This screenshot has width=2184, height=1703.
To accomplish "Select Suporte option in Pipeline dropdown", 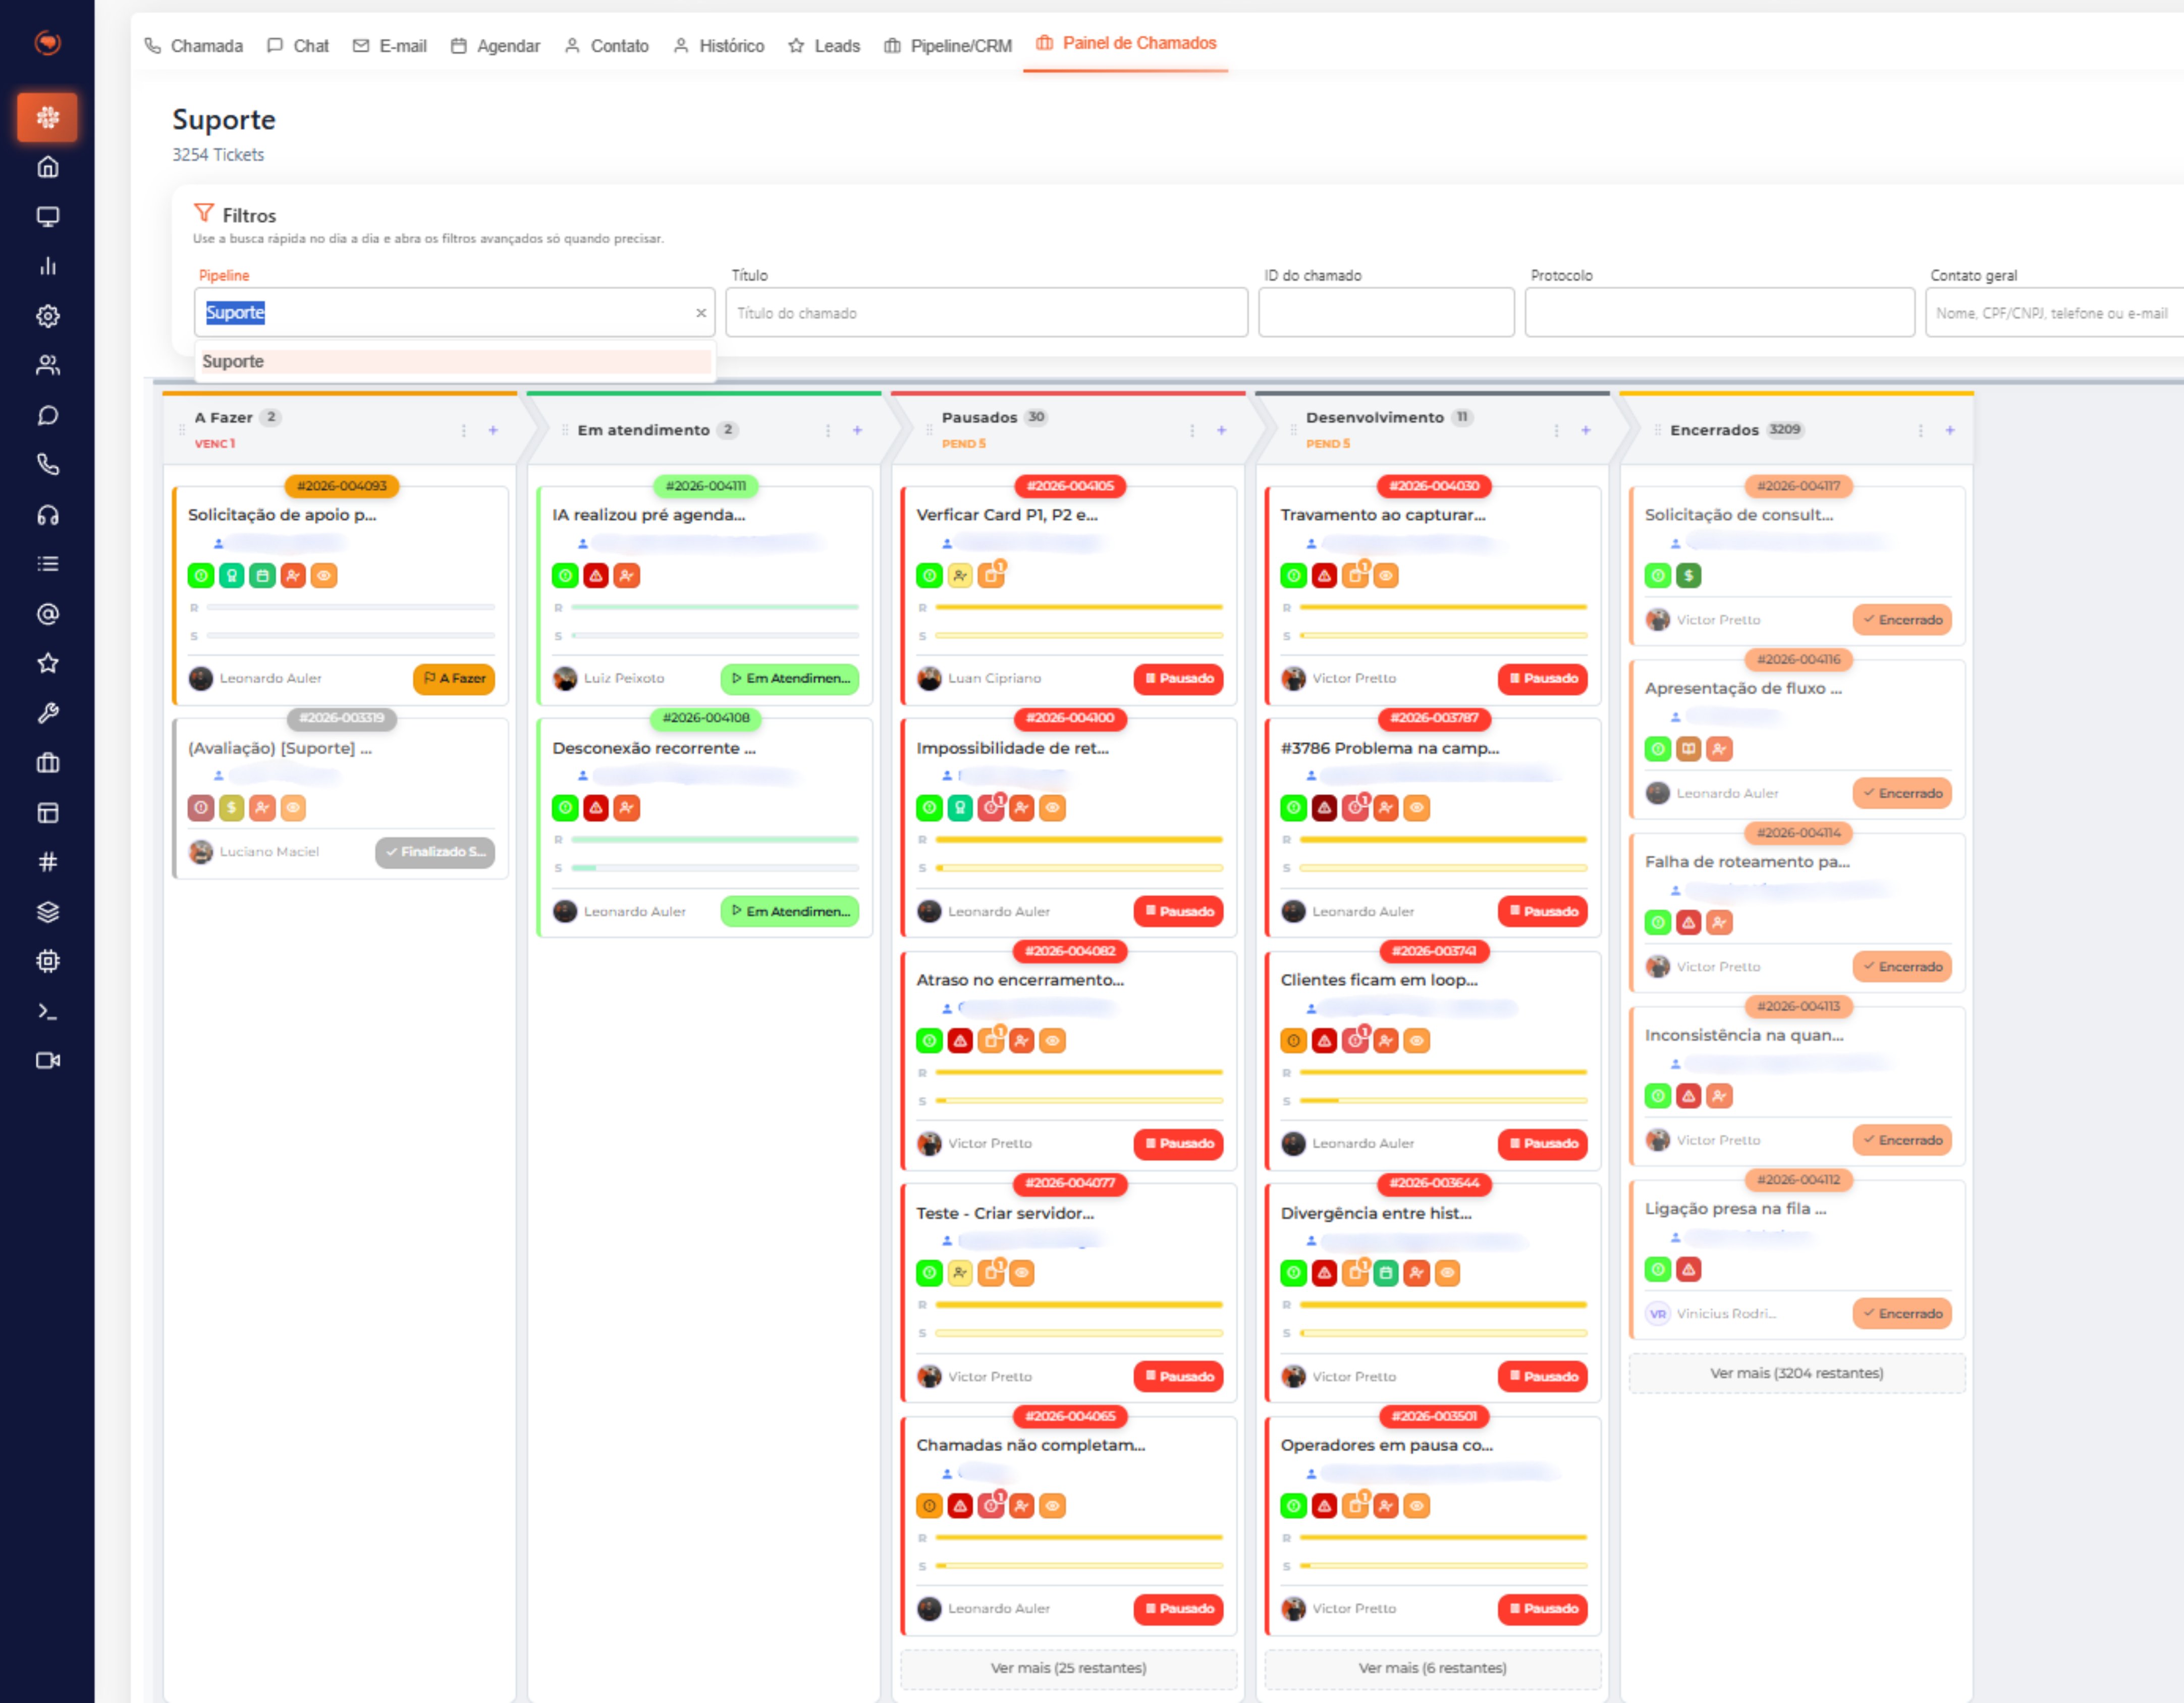I will pos(455,361).
